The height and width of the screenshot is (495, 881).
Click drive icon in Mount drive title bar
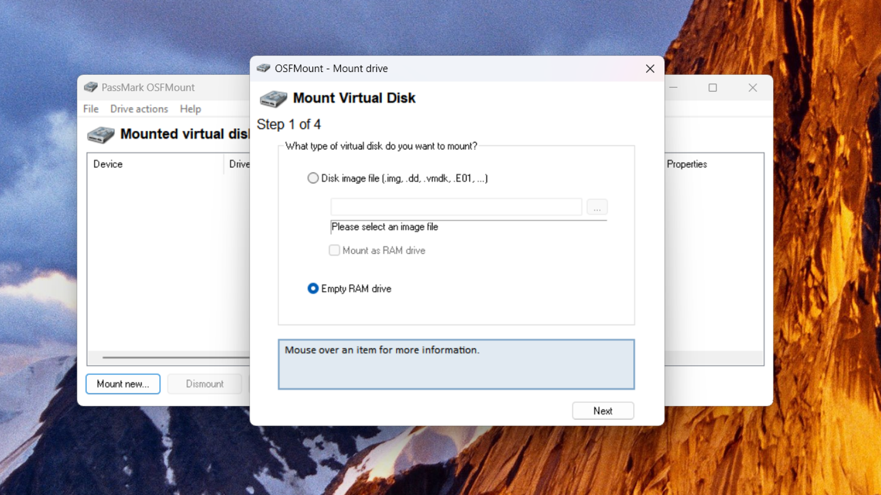click(264, 69)
